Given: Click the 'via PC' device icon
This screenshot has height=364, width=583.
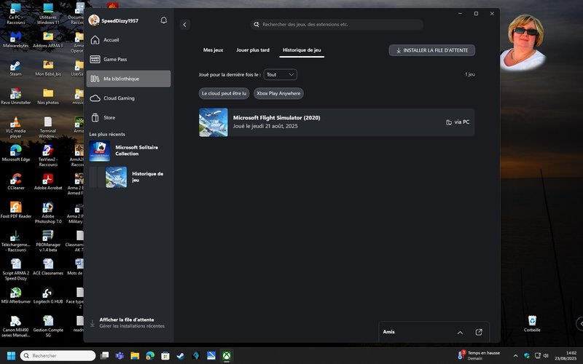Looking at the screenshot, I should (x=449, y=122).
